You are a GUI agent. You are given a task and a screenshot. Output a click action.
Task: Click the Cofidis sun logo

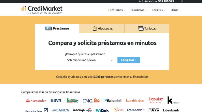118,109
